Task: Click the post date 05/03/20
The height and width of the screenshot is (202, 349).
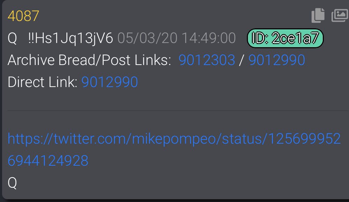Action: click(147, 38)
